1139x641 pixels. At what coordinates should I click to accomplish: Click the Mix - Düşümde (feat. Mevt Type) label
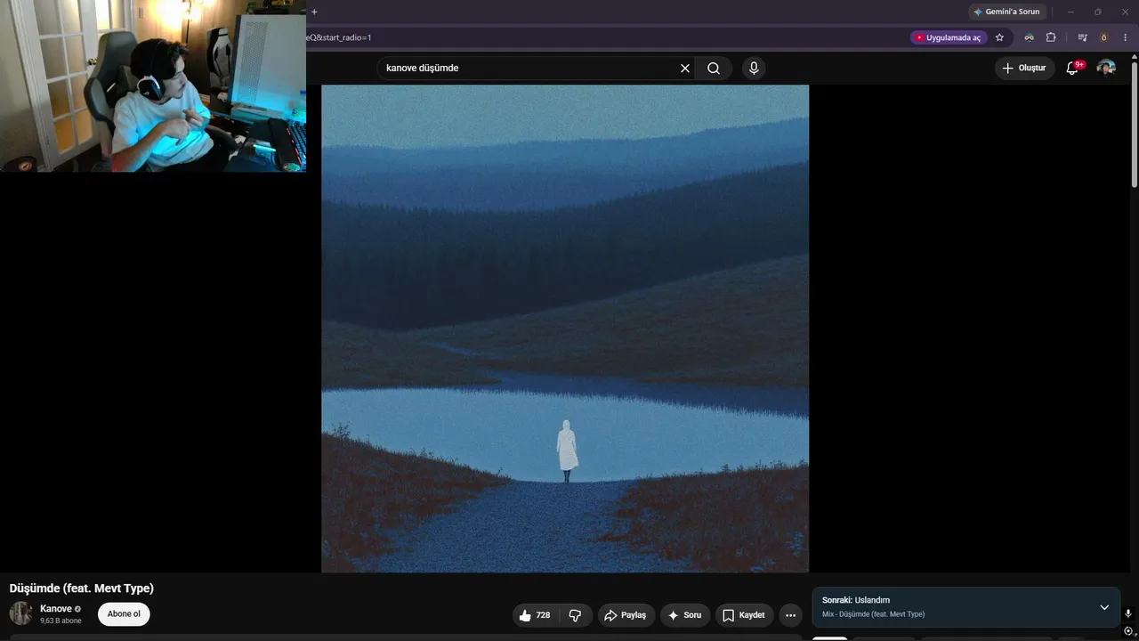(873, 614)
